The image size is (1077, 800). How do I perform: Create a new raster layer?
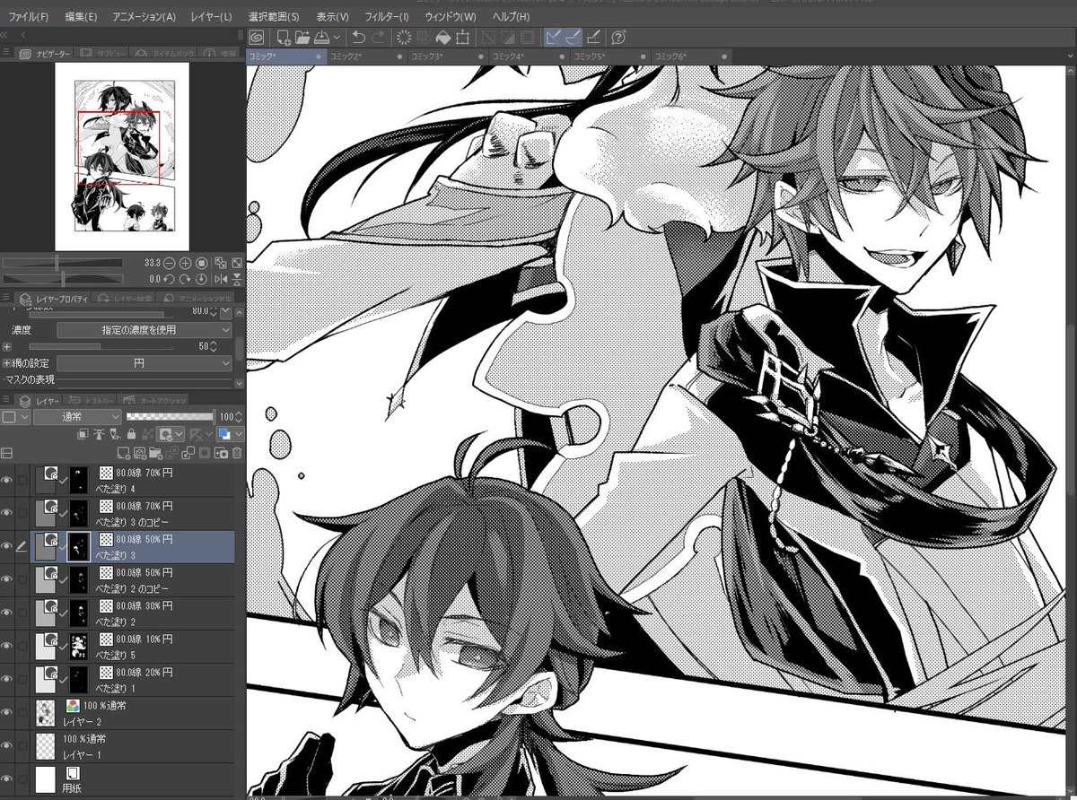pyautogui.click(x=124, y=453)
